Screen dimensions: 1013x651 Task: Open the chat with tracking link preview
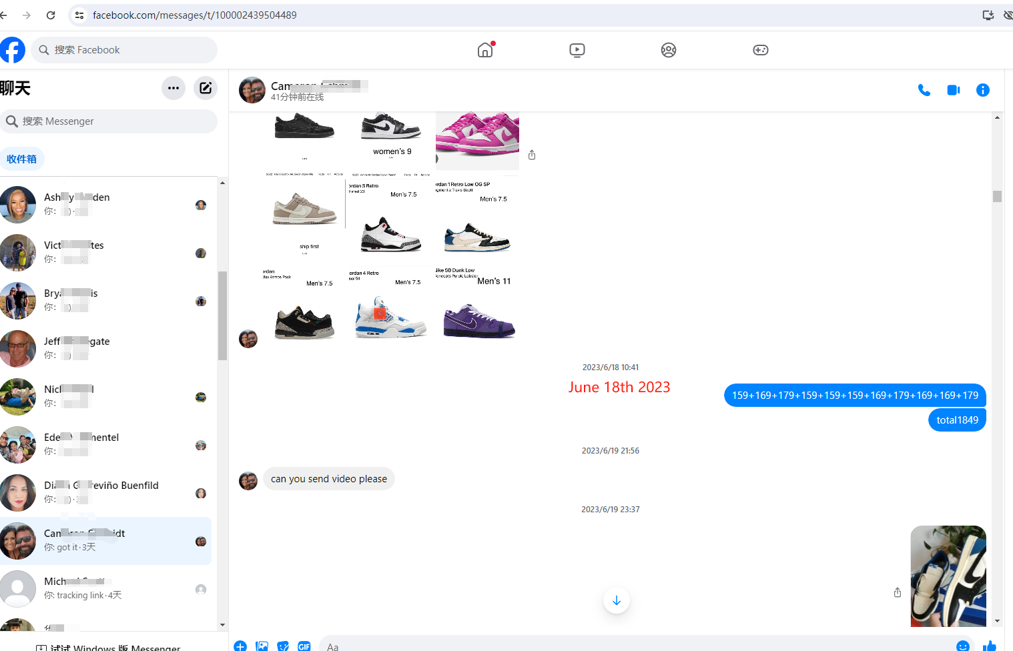105,588
